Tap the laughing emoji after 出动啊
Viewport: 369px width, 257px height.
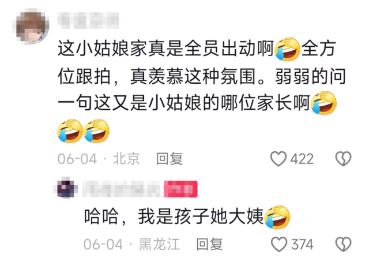point(287,49)
